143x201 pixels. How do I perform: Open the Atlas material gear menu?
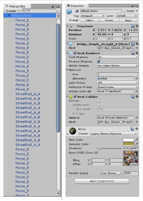137,129
